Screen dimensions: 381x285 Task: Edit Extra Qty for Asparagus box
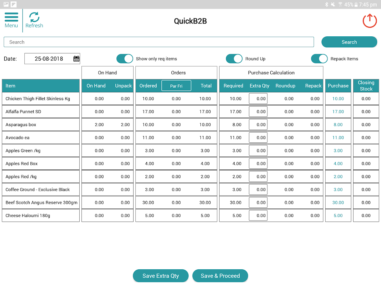click(258, 125)
